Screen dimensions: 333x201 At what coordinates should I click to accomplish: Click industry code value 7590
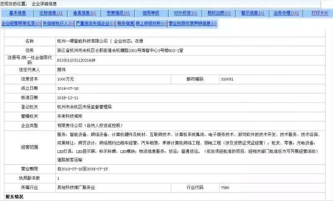(225, 188)
